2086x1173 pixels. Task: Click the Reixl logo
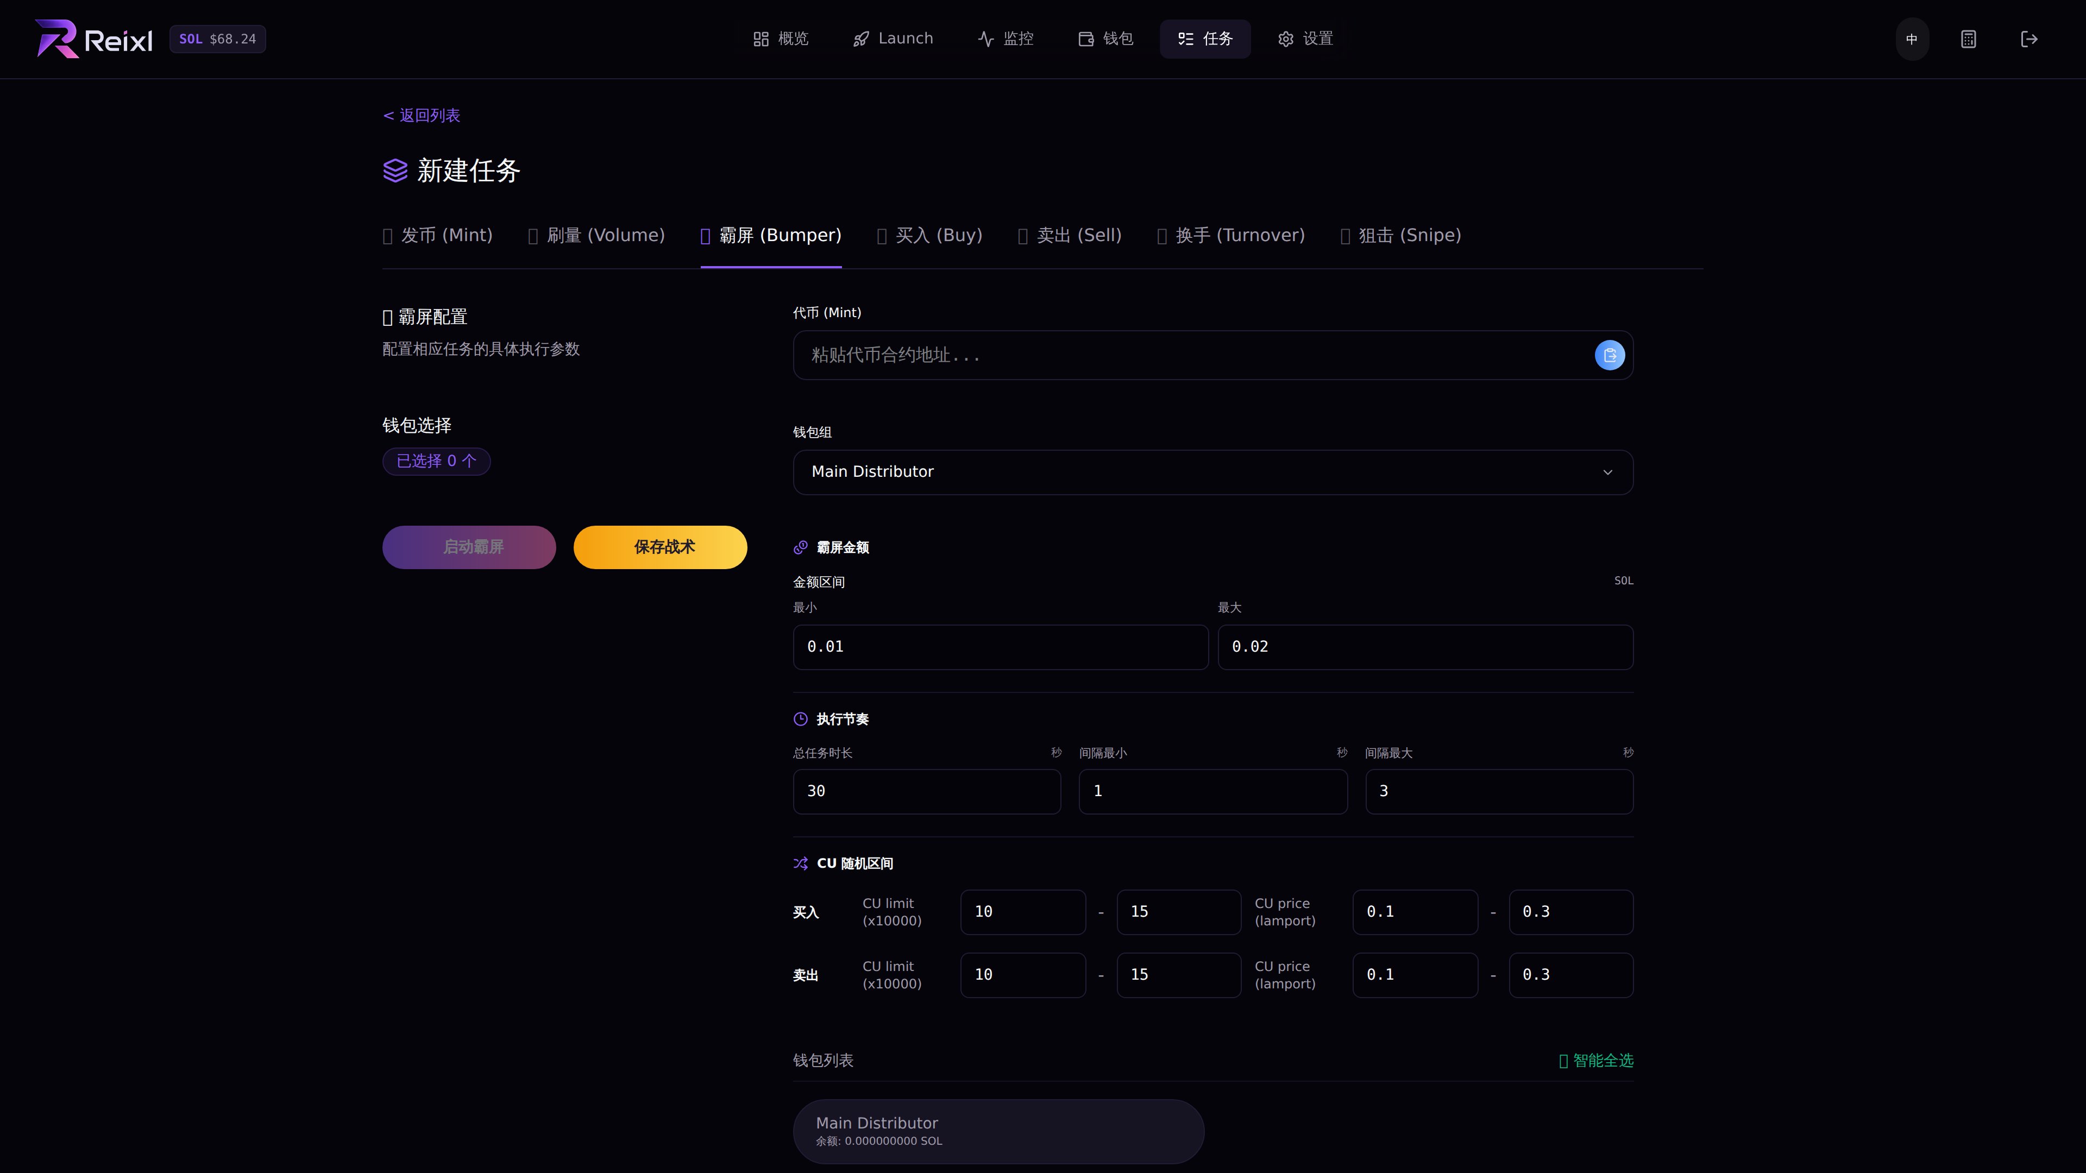click(x=93, y=39)
